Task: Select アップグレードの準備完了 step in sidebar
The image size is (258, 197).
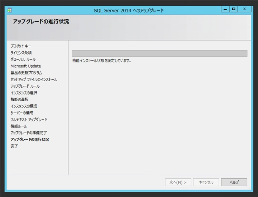Action: click(x=28, y=133)
